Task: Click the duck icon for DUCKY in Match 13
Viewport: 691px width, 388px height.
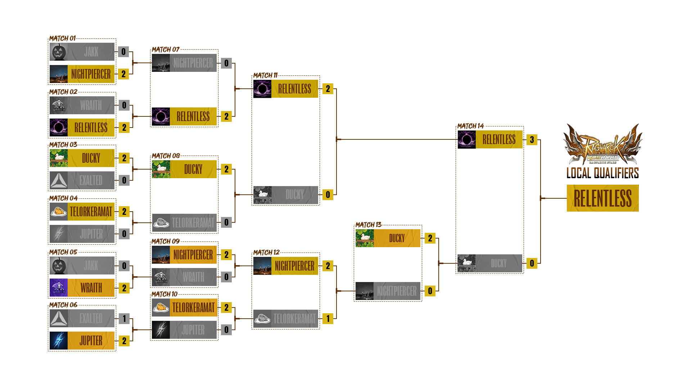Action: [x=365, y=238]
